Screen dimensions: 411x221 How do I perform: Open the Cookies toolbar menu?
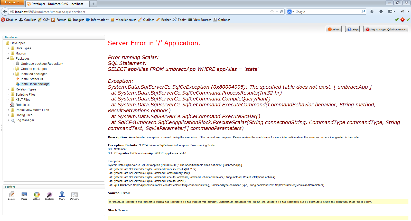tap(27, 20)
